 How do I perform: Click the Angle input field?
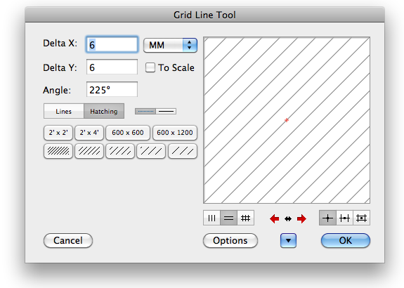coord(112,89)
